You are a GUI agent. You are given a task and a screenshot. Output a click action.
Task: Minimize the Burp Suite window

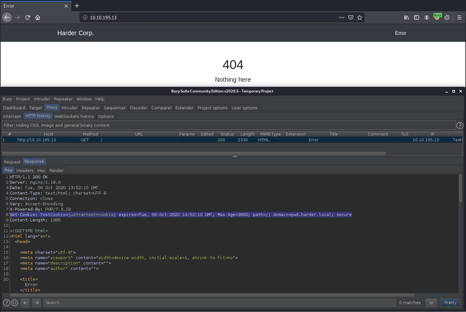(x=447, y=91)
